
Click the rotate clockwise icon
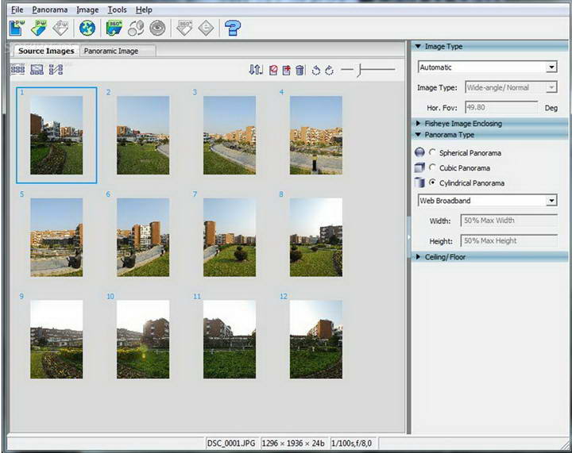coord(329,71)
